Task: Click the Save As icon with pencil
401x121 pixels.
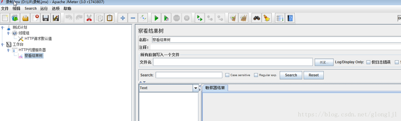Action: [56, 18]
